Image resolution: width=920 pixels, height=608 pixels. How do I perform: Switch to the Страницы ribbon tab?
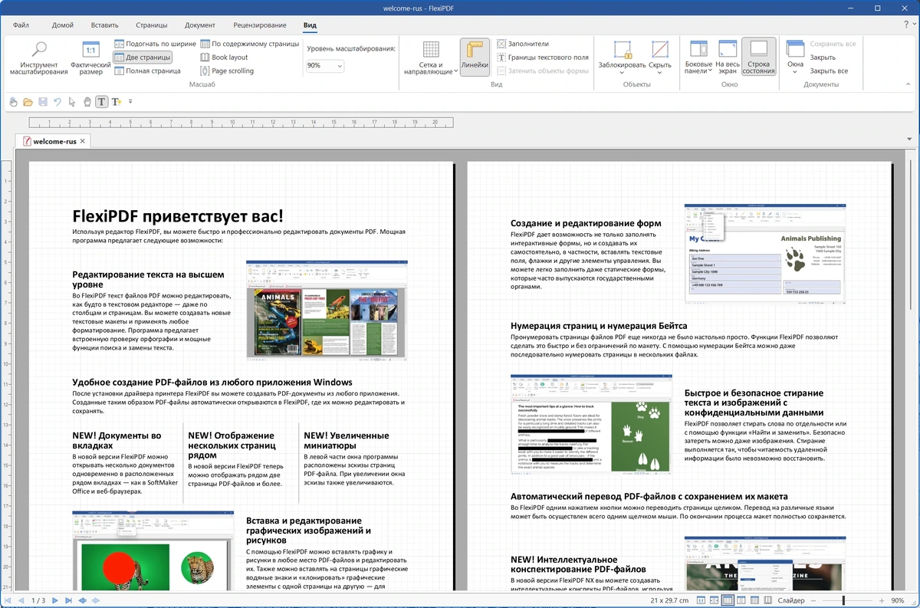[x=152, y=25]
